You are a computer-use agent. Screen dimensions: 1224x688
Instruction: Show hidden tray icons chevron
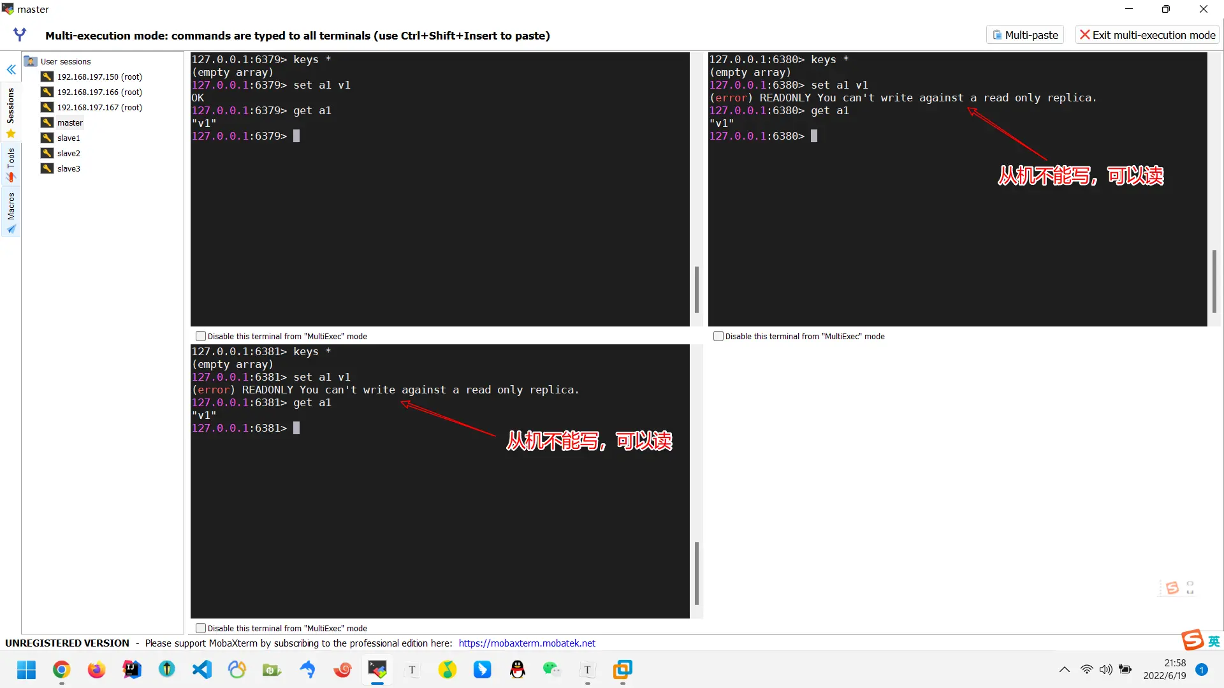tap(1064, 670)
